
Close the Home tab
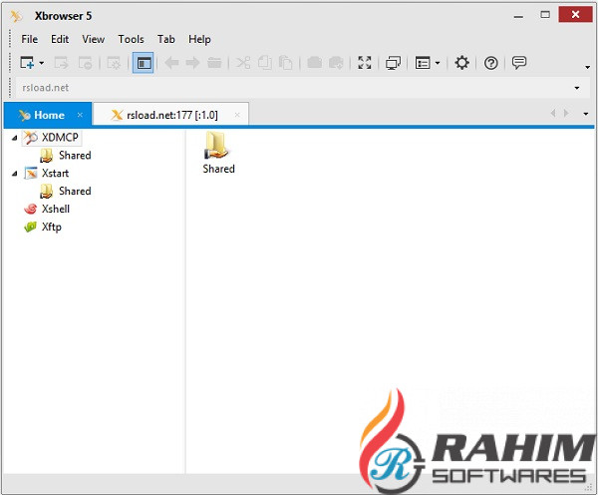tap(80, 115)
